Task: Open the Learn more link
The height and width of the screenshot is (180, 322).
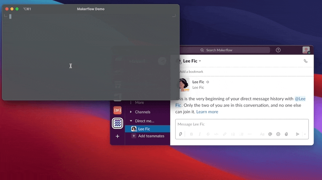Action: coord(207,112)
